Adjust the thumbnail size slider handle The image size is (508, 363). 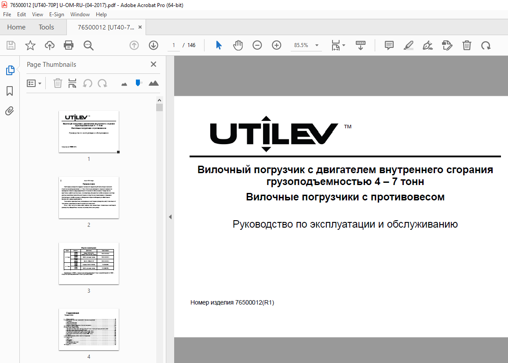point(138,83)
